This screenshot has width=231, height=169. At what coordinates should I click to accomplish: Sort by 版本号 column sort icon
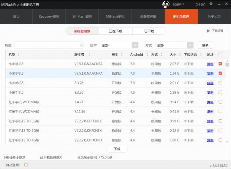coord(89,55)
